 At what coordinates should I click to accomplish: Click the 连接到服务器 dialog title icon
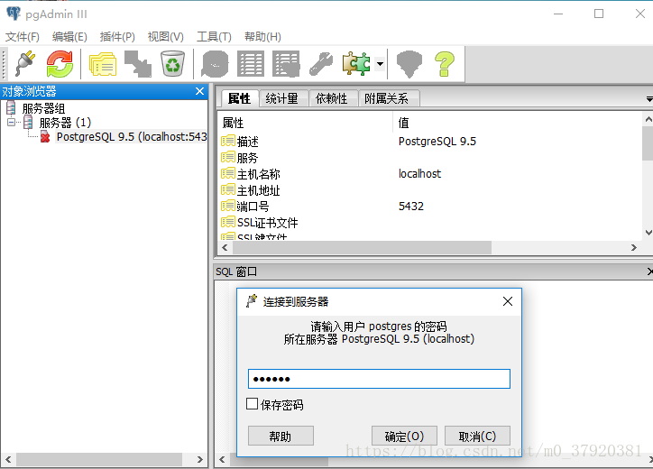(252, 300)
